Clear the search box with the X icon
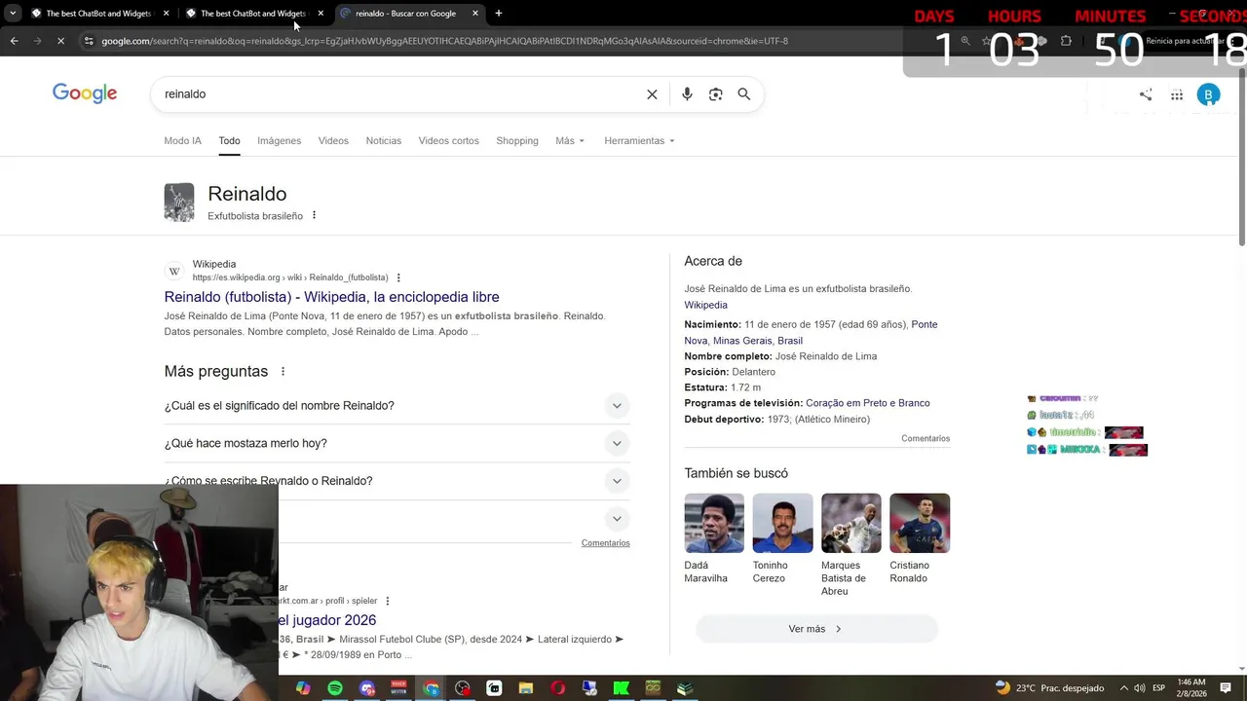The image size is (1247, 701). click(x=652, y=94)
